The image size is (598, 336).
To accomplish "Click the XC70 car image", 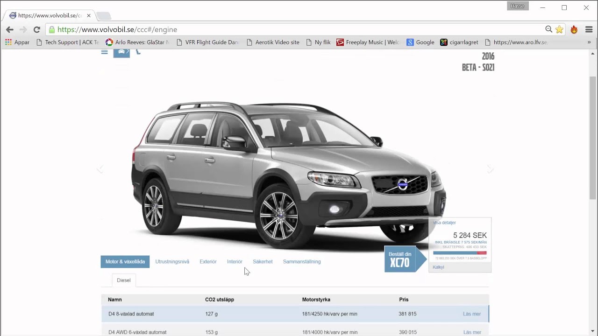I will [289, 175].
